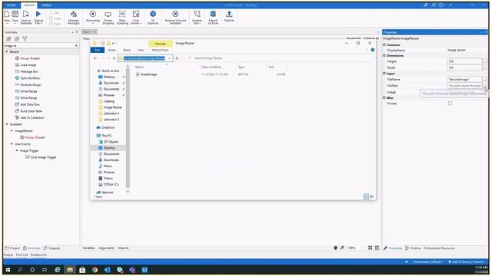Toggle the Private checkbox in Properties

(450, 103)
